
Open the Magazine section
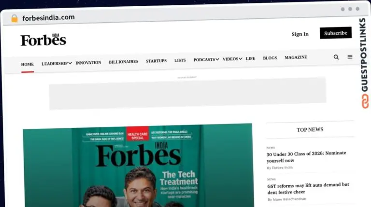(x=296, y=57)
